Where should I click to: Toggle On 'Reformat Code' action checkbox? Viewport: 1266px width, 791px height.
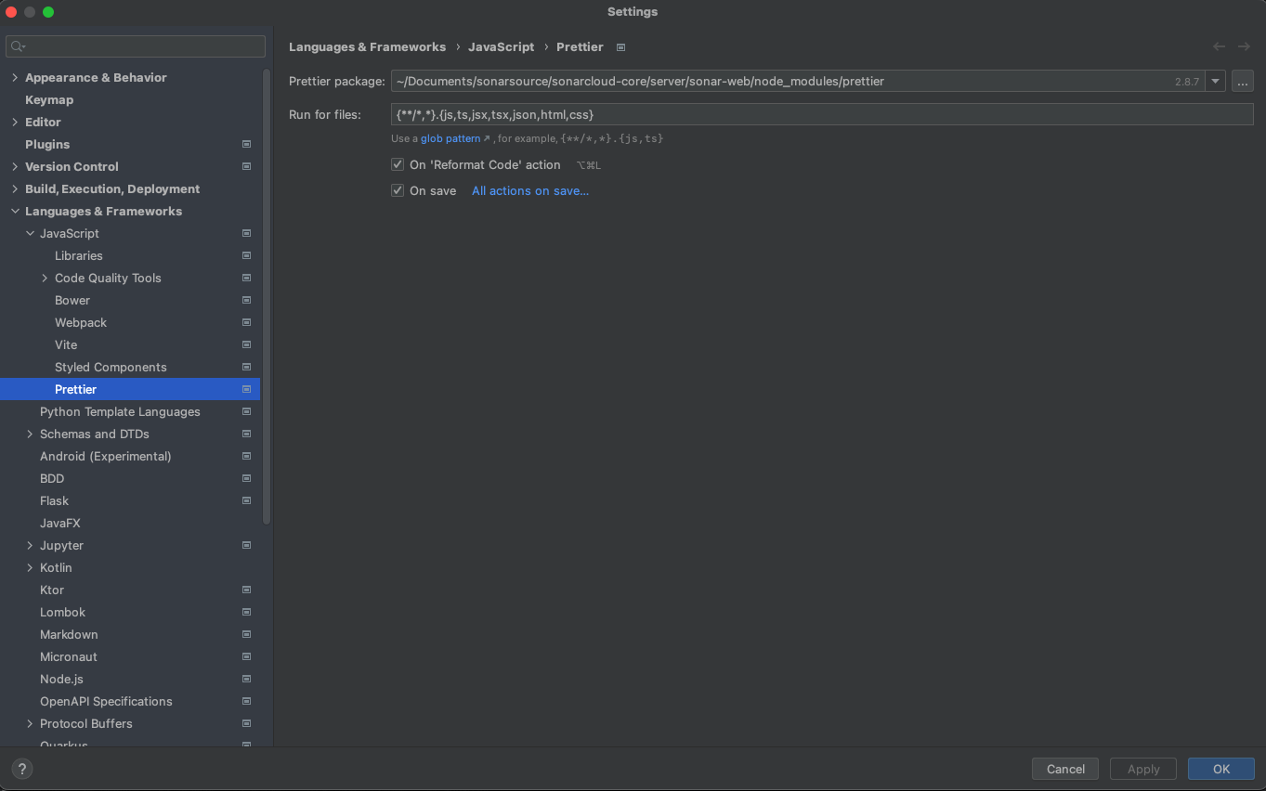(398, 164)
